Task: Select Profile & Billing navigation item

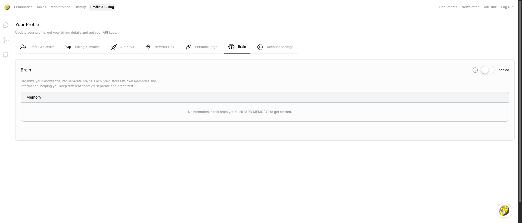Action: coord(102,7)
